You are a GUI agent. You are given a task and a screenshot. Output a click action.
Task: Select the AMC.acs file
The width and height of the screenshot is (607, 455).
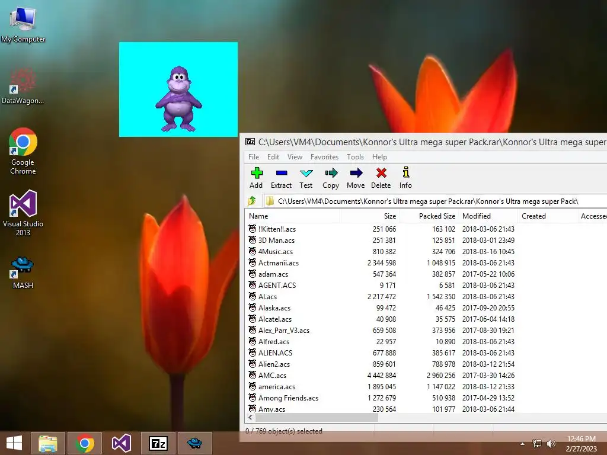[272, 375]
